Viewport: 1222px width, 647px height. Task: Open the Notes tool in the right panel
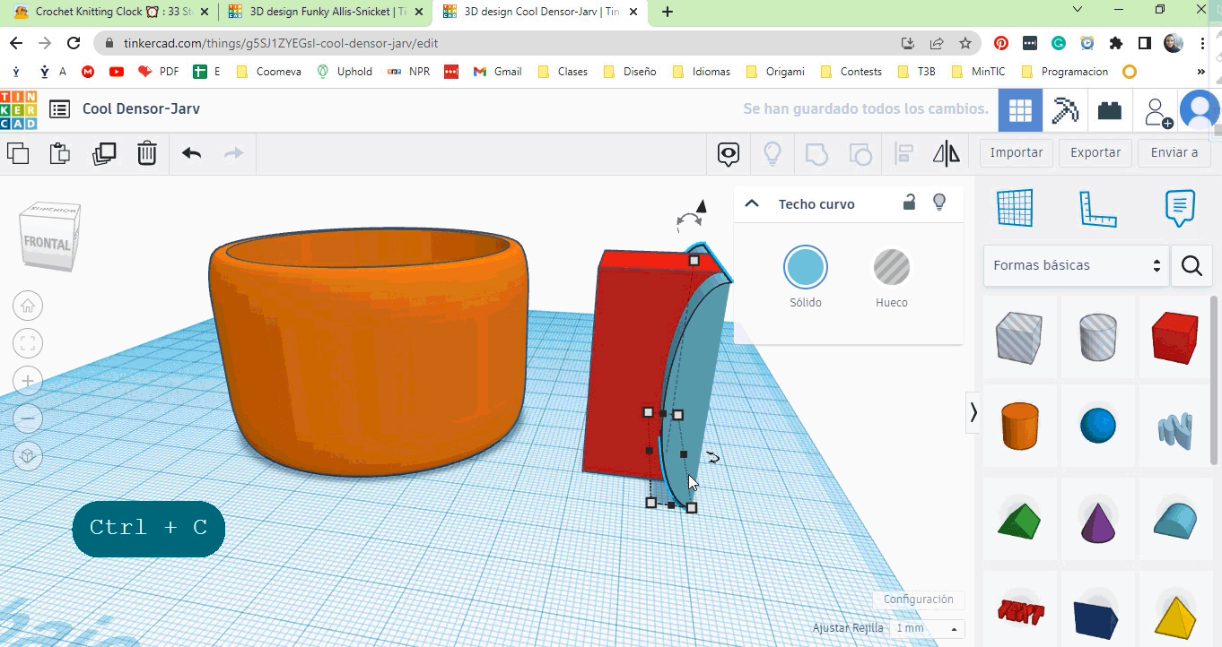click(x=1178, y=208)
